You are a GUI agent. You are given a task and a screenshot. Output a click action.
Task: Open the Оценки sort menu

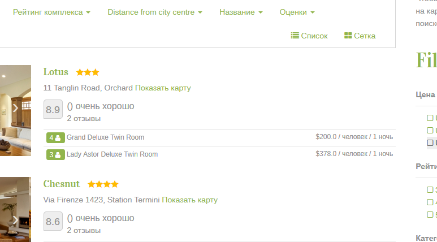pyautogui.click(x=297, y=12)
